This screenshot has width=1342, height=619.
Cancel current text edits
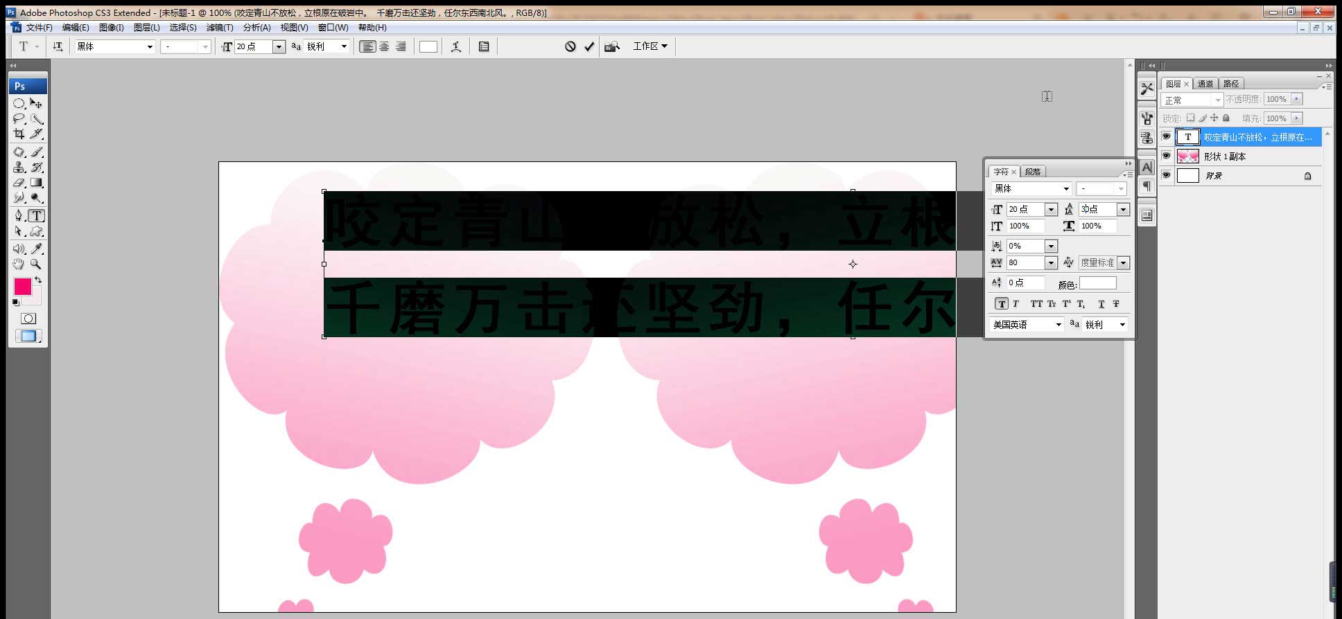click(570, 46)
